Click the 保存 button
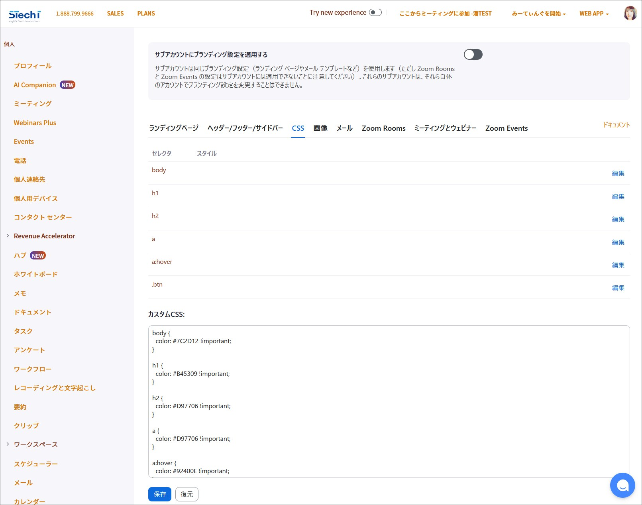Screen dimensions: 642x505 point(160,494)
